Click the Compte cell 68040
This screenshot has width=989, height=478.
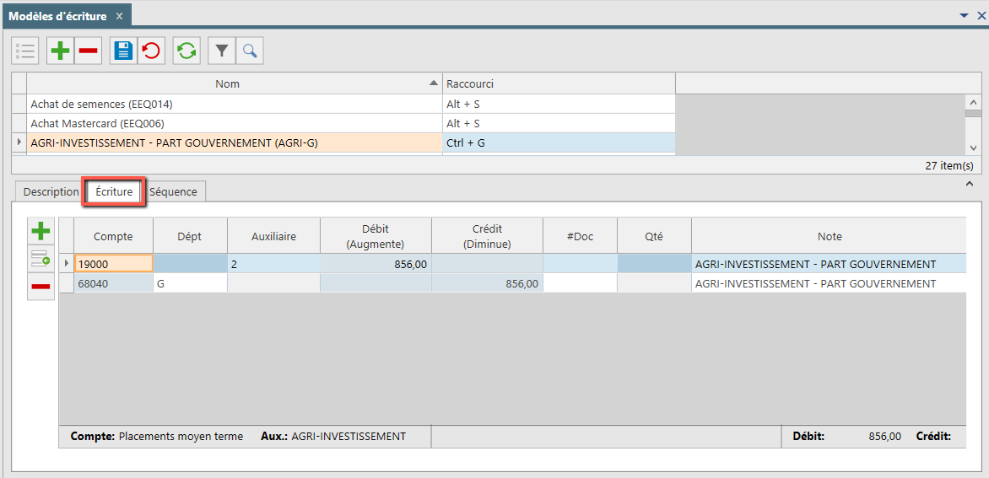114,283
